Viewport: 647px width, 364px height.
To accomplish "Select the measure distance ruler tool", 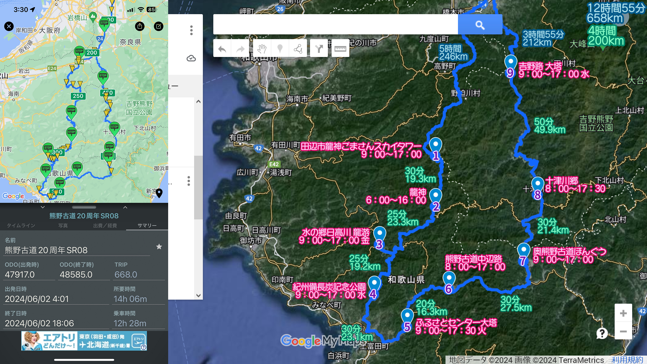I will coord(340,49).
